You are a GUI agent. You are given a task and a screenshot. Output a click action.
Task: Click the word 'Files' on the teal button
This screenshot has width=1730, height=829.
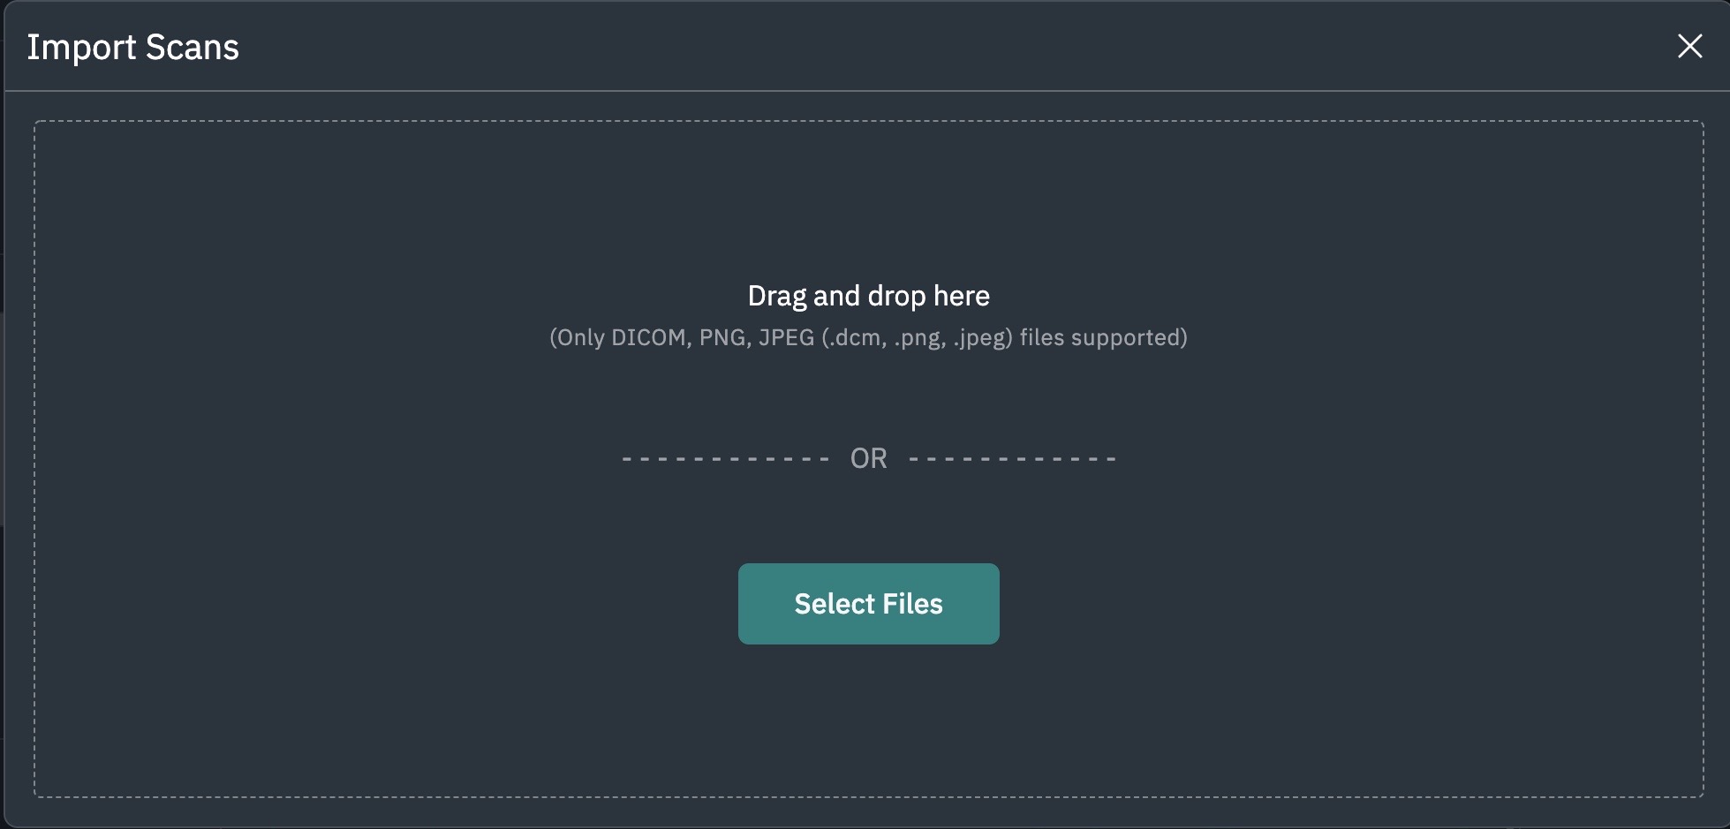click(x=913, y=604)
